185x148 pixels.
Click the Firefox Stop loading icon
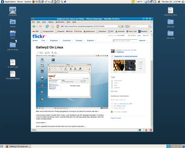tap(52, 27)
